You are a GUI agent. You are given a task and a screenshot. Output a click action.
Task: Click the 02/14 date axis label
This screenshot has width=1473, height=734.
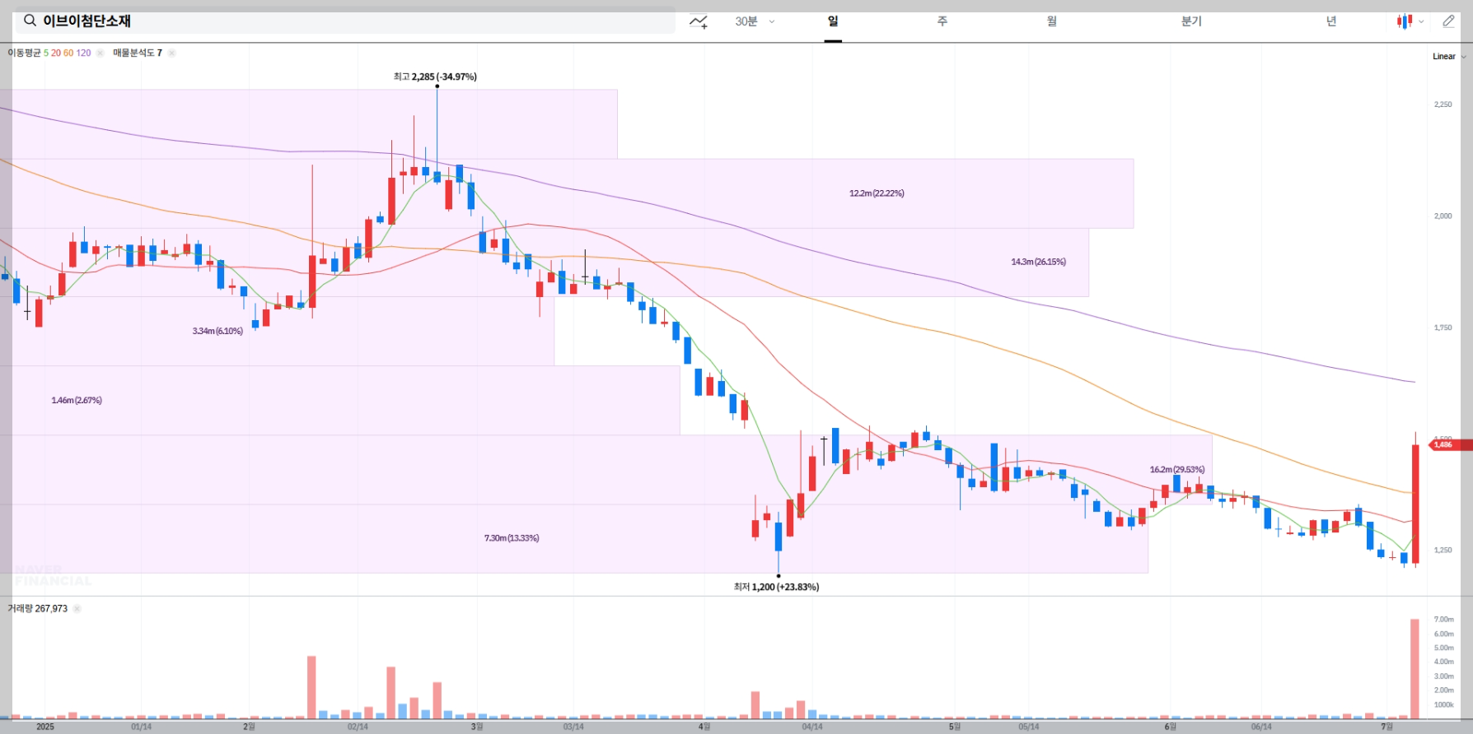(358, 727)
